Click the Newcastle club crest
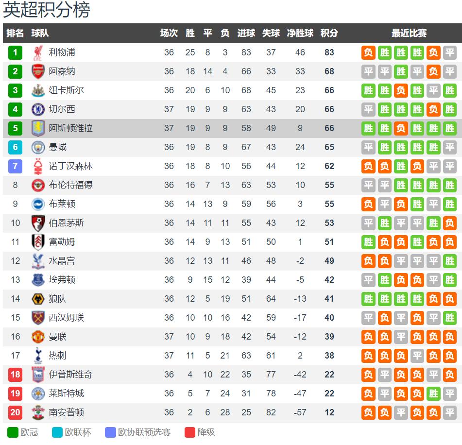The width and height of the screenshot is (462, 445). point(38,90)
